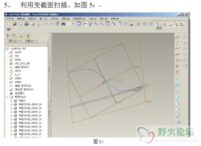201x146 pixels.
Task: Open the layers icon in the toolbar
Action: pos(125,24)
